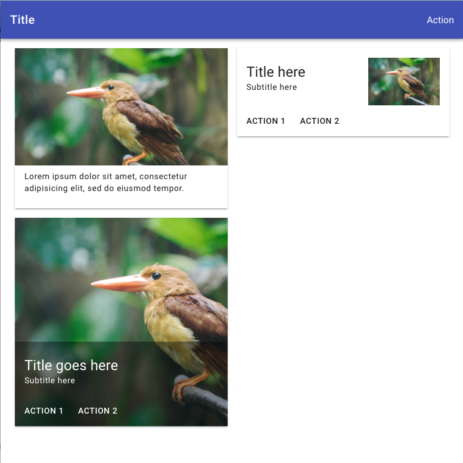Viewport: 463px width, 463px height.
Task: Click the Action button in the app bar
Action: [x=440, y=20]
